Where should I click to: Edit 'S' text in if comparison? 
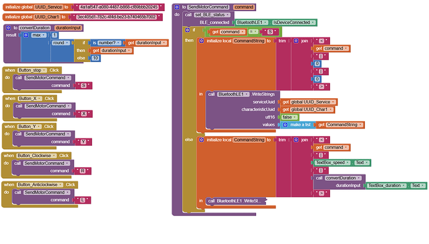tap(270, 32)
